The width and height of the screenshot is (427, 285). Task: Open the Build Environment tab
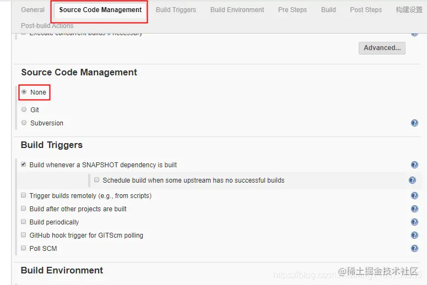point(237,10)
